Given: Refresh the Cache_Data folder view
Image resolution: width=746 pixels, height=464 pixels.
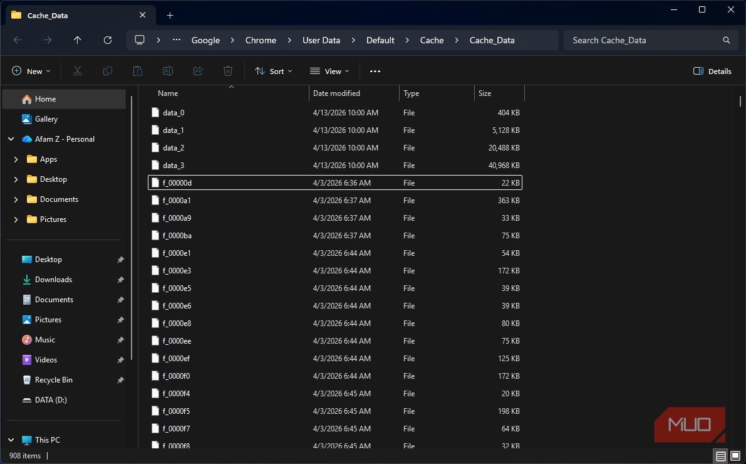Looking at the screenshot, I should [108, 40].
